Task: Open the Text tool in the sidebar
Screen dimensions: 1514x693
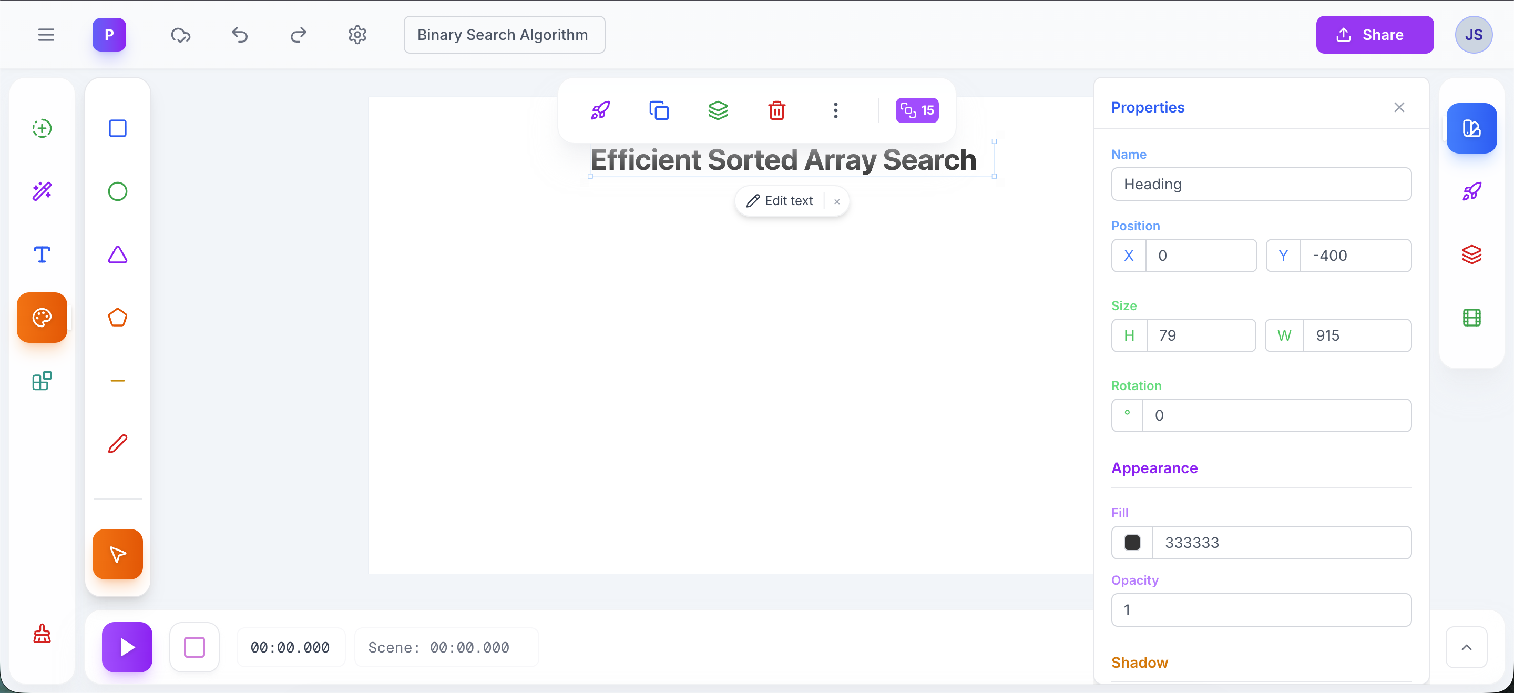Action: pyautogui.click(x=41, y=254)
